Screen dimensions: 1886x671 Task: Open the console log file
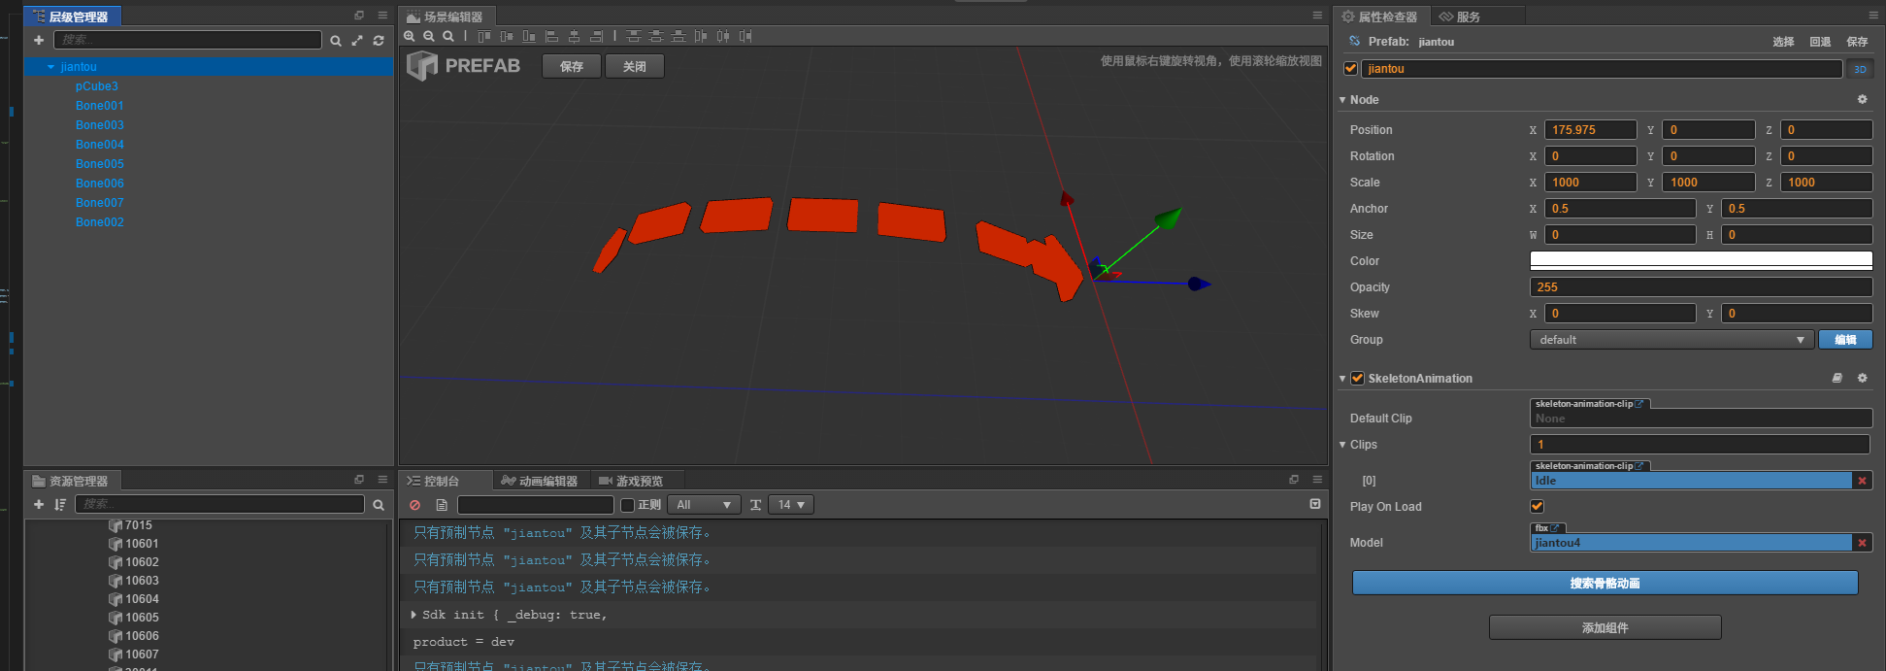tap(442, 505)
